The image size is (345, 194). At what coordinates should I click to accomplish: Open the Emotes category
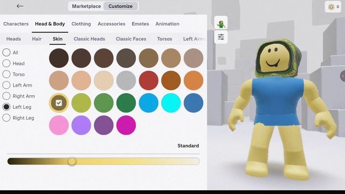click(x=140, y=24)
